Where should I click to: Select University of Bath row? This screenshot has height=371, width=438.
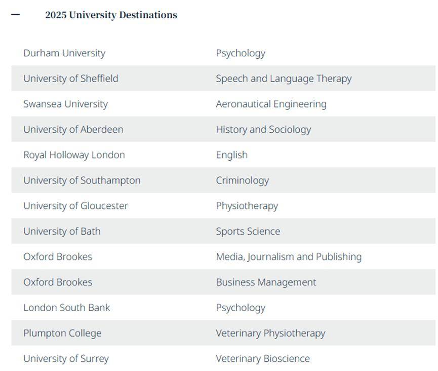pyautogui.click(x=223, y=231)
